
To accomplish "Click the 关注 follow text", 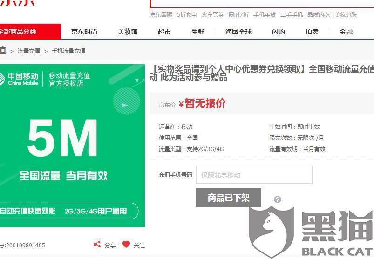I will [x=139, y=245].
